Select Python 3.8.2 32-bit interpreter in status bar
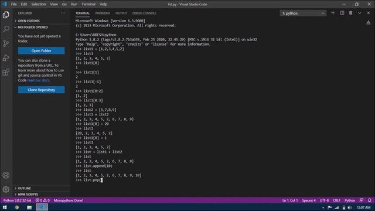 point(17,200)
